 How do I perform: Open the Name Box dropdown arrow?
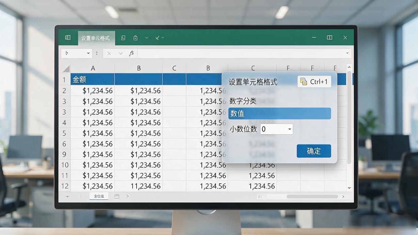click(88, 53)
